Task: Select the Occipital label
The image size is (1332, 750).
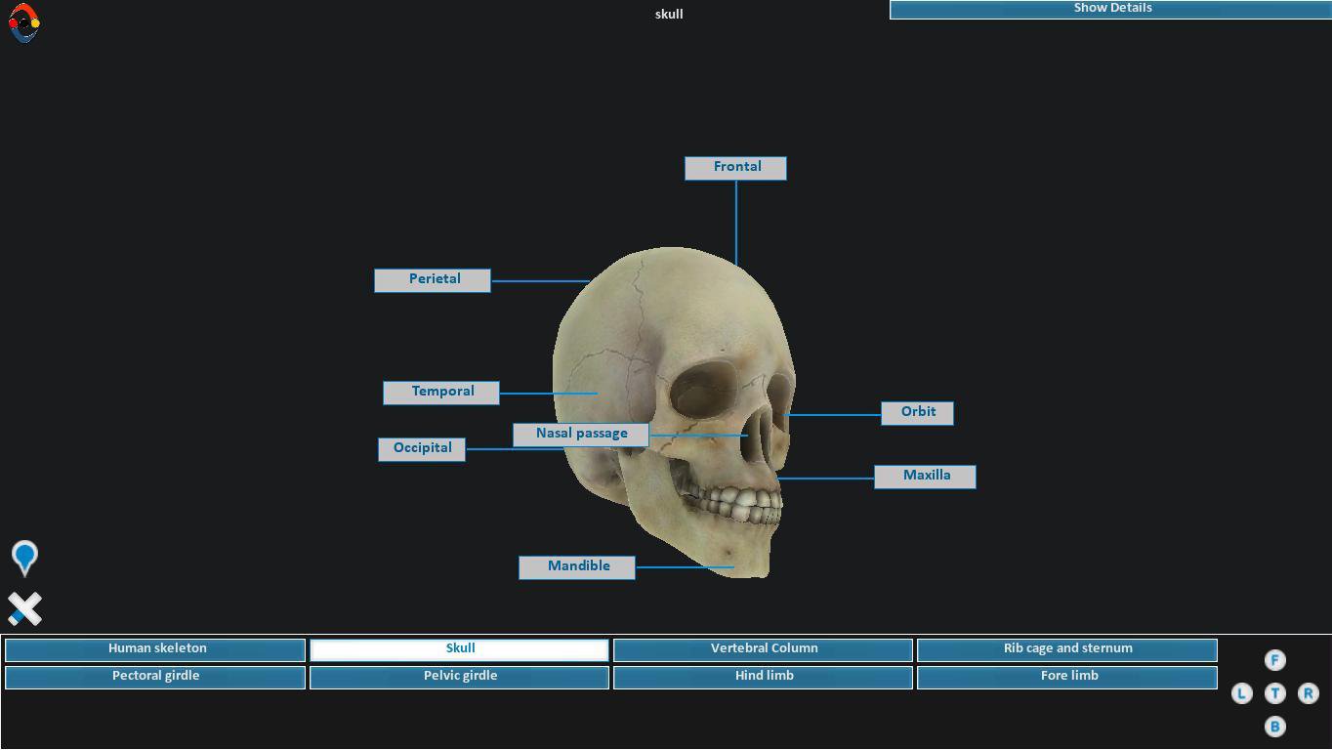Action: pyautogui.click(x=422, y=449)
